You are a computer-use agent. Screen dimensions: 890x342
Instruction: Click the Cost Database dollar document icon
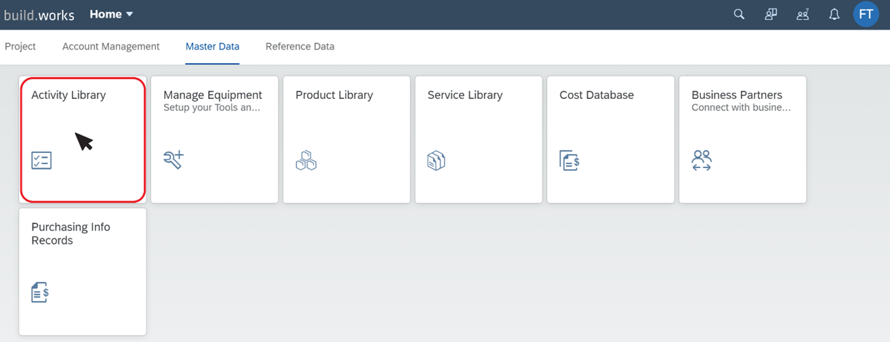[569, 161]
